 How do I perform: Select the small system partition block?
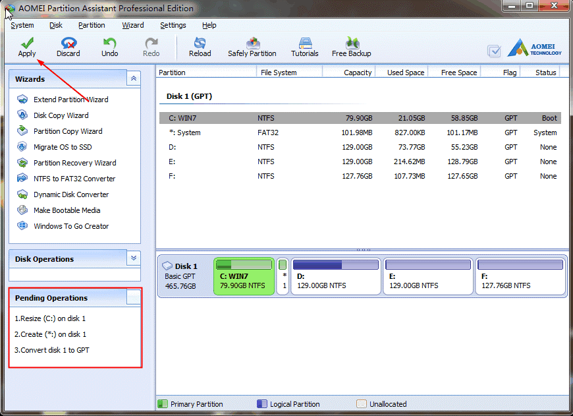[283, 276]
